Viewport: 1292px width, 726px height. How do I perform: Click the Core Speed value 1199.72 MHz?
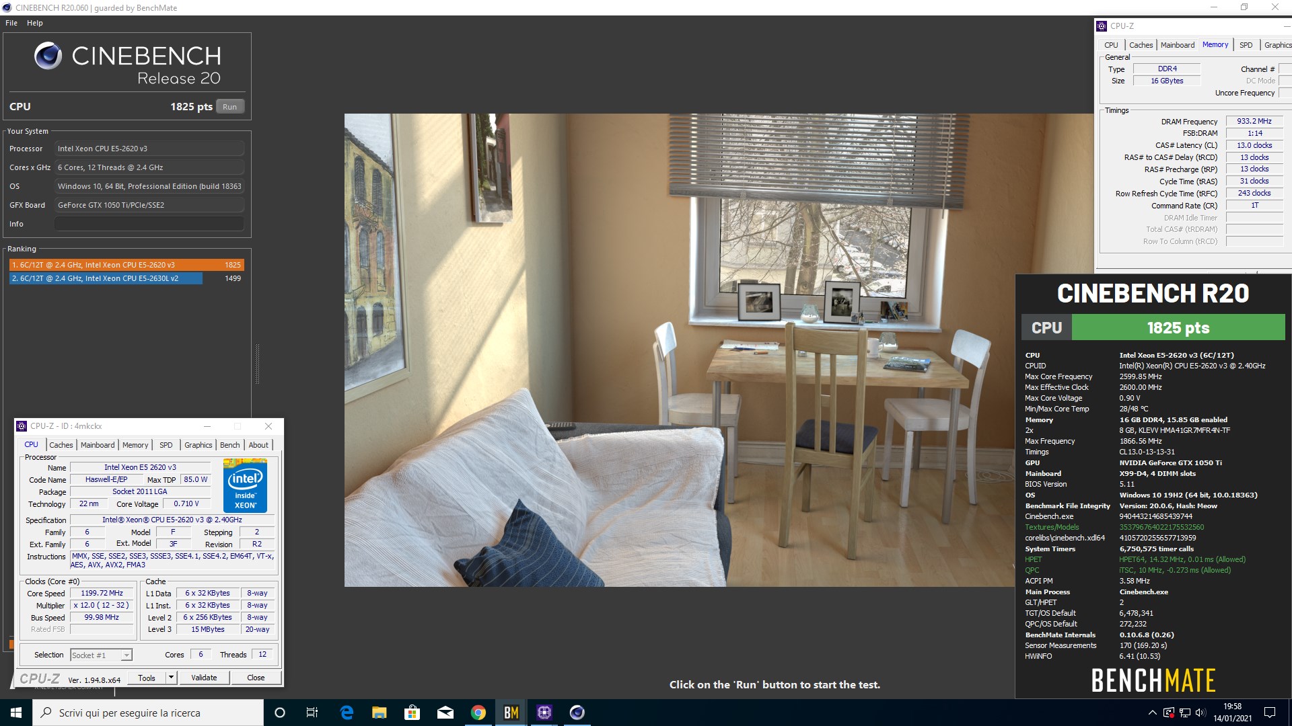pos(102,594)
